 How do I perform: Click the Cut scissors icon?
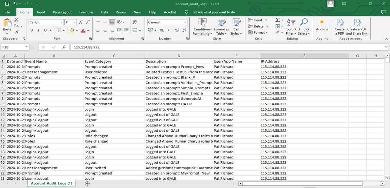pyautogui.click(x=16, y=20)
